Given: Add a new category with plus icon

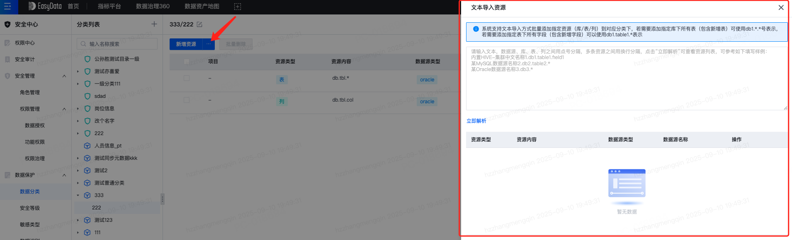Looking at the screenshot, I should coord(154,24).
